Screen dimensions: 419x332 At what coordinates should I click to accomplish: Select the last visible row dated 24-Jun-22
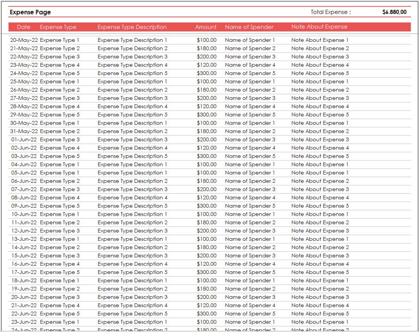24,329
